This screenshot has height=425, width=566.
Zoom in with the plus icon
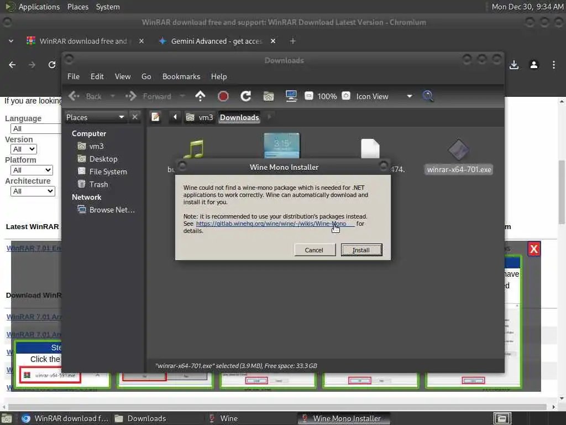click(346, 96)
